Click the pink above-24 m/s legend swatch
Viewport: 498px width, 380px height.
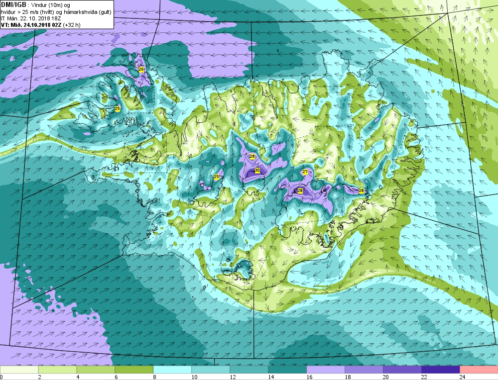click(479, 370)
